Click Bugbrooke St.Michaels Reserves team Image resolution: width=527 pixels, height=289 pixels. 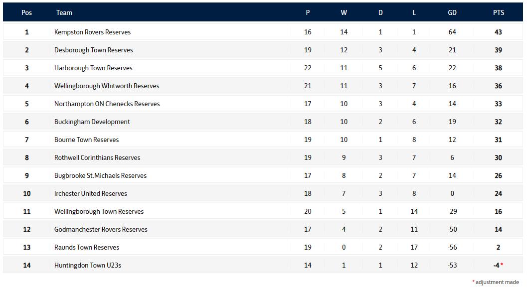[100, 175]
